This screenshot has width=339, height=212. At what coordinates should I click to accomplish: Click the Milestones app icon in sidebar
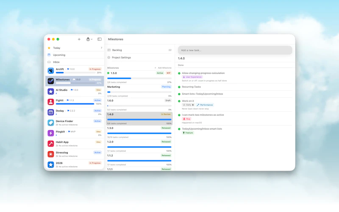[x=51, y=81]
